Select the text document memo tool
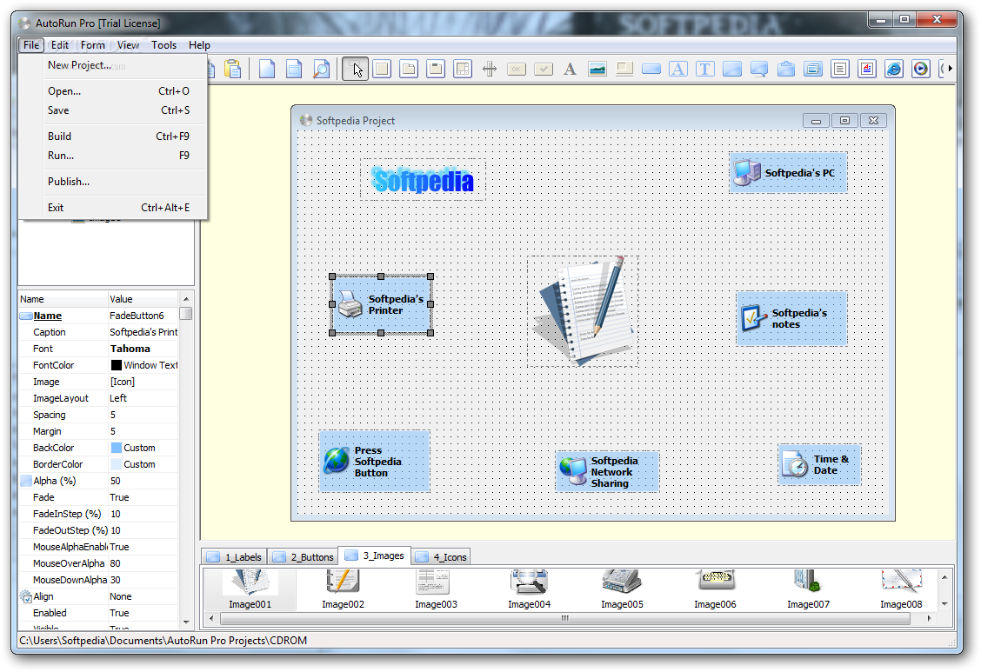 tap(840, 69)
